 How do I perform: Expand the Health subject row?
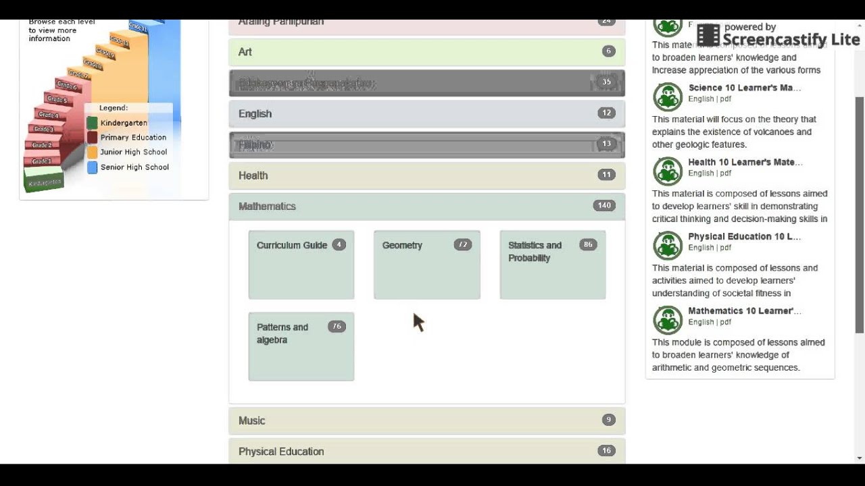pyautogui.click(x=427, y=175)
